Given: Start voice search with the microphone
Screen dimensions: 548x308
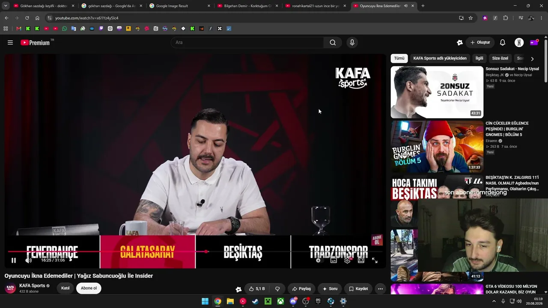Looking at the screenshot, I should click(x=352, y=42).
